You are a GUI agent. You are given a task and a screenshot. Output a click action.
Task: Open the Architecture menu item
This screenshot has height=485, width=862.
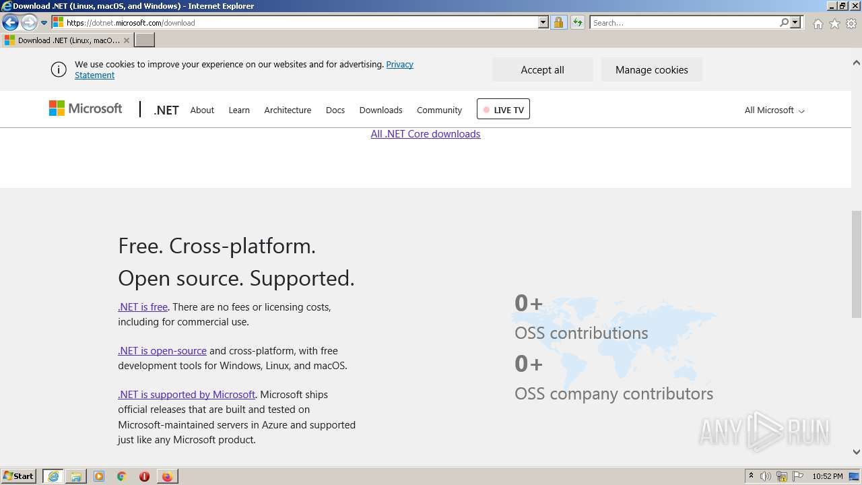tap(288, 110)
